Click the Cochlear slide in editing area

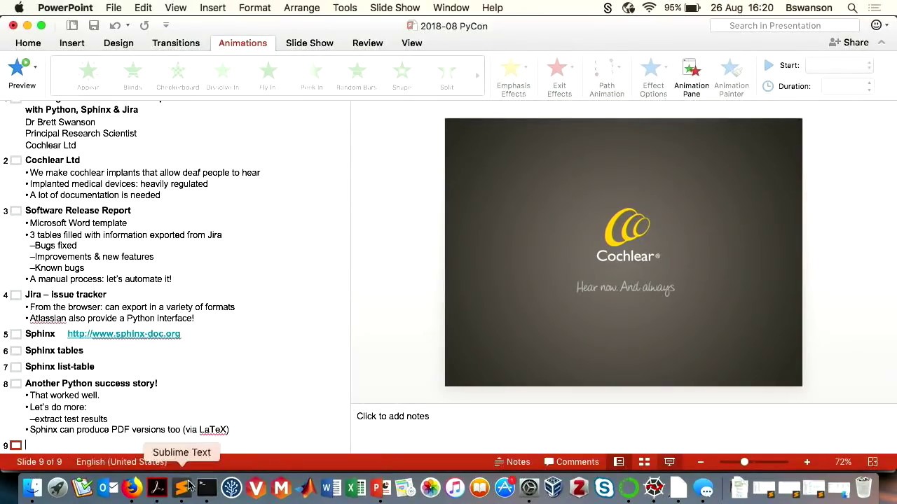[624, 252]
